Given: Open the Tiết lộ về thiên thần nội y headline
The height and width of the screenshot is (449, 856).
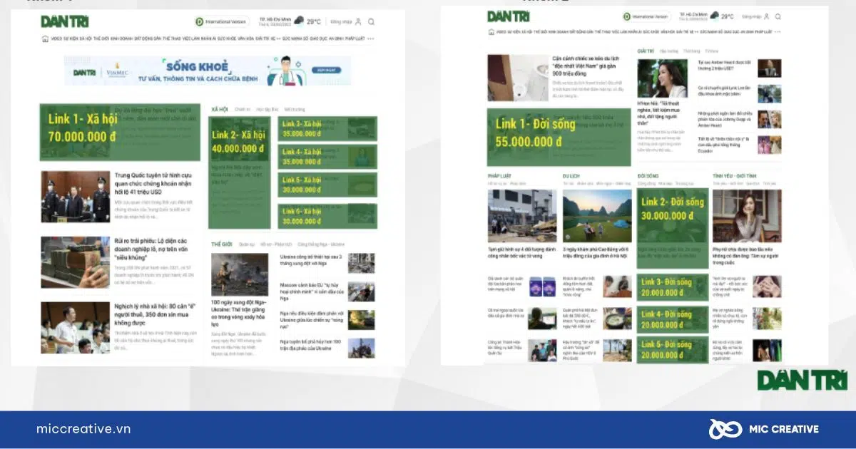Looking at the screenshot, I should click(725, 145).
